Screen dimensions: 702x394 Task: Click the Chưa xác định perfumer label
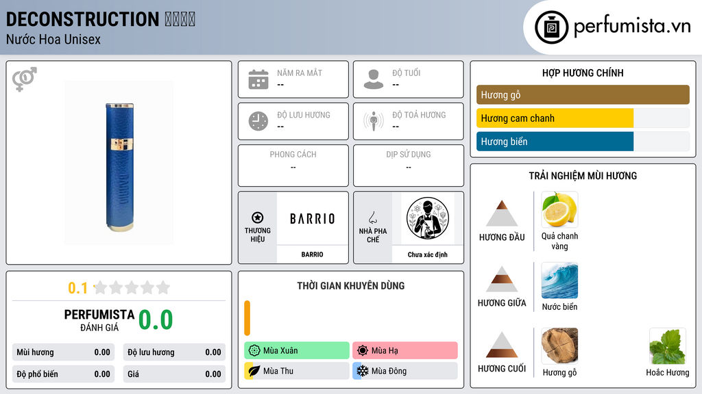point(428,254)
